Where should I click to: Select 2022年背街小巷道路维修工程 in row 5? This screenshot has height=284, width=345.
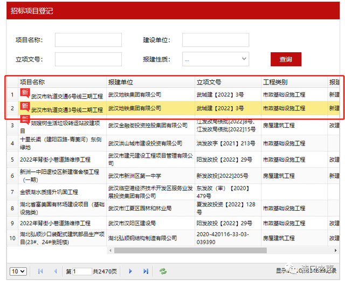coord(55,160)
